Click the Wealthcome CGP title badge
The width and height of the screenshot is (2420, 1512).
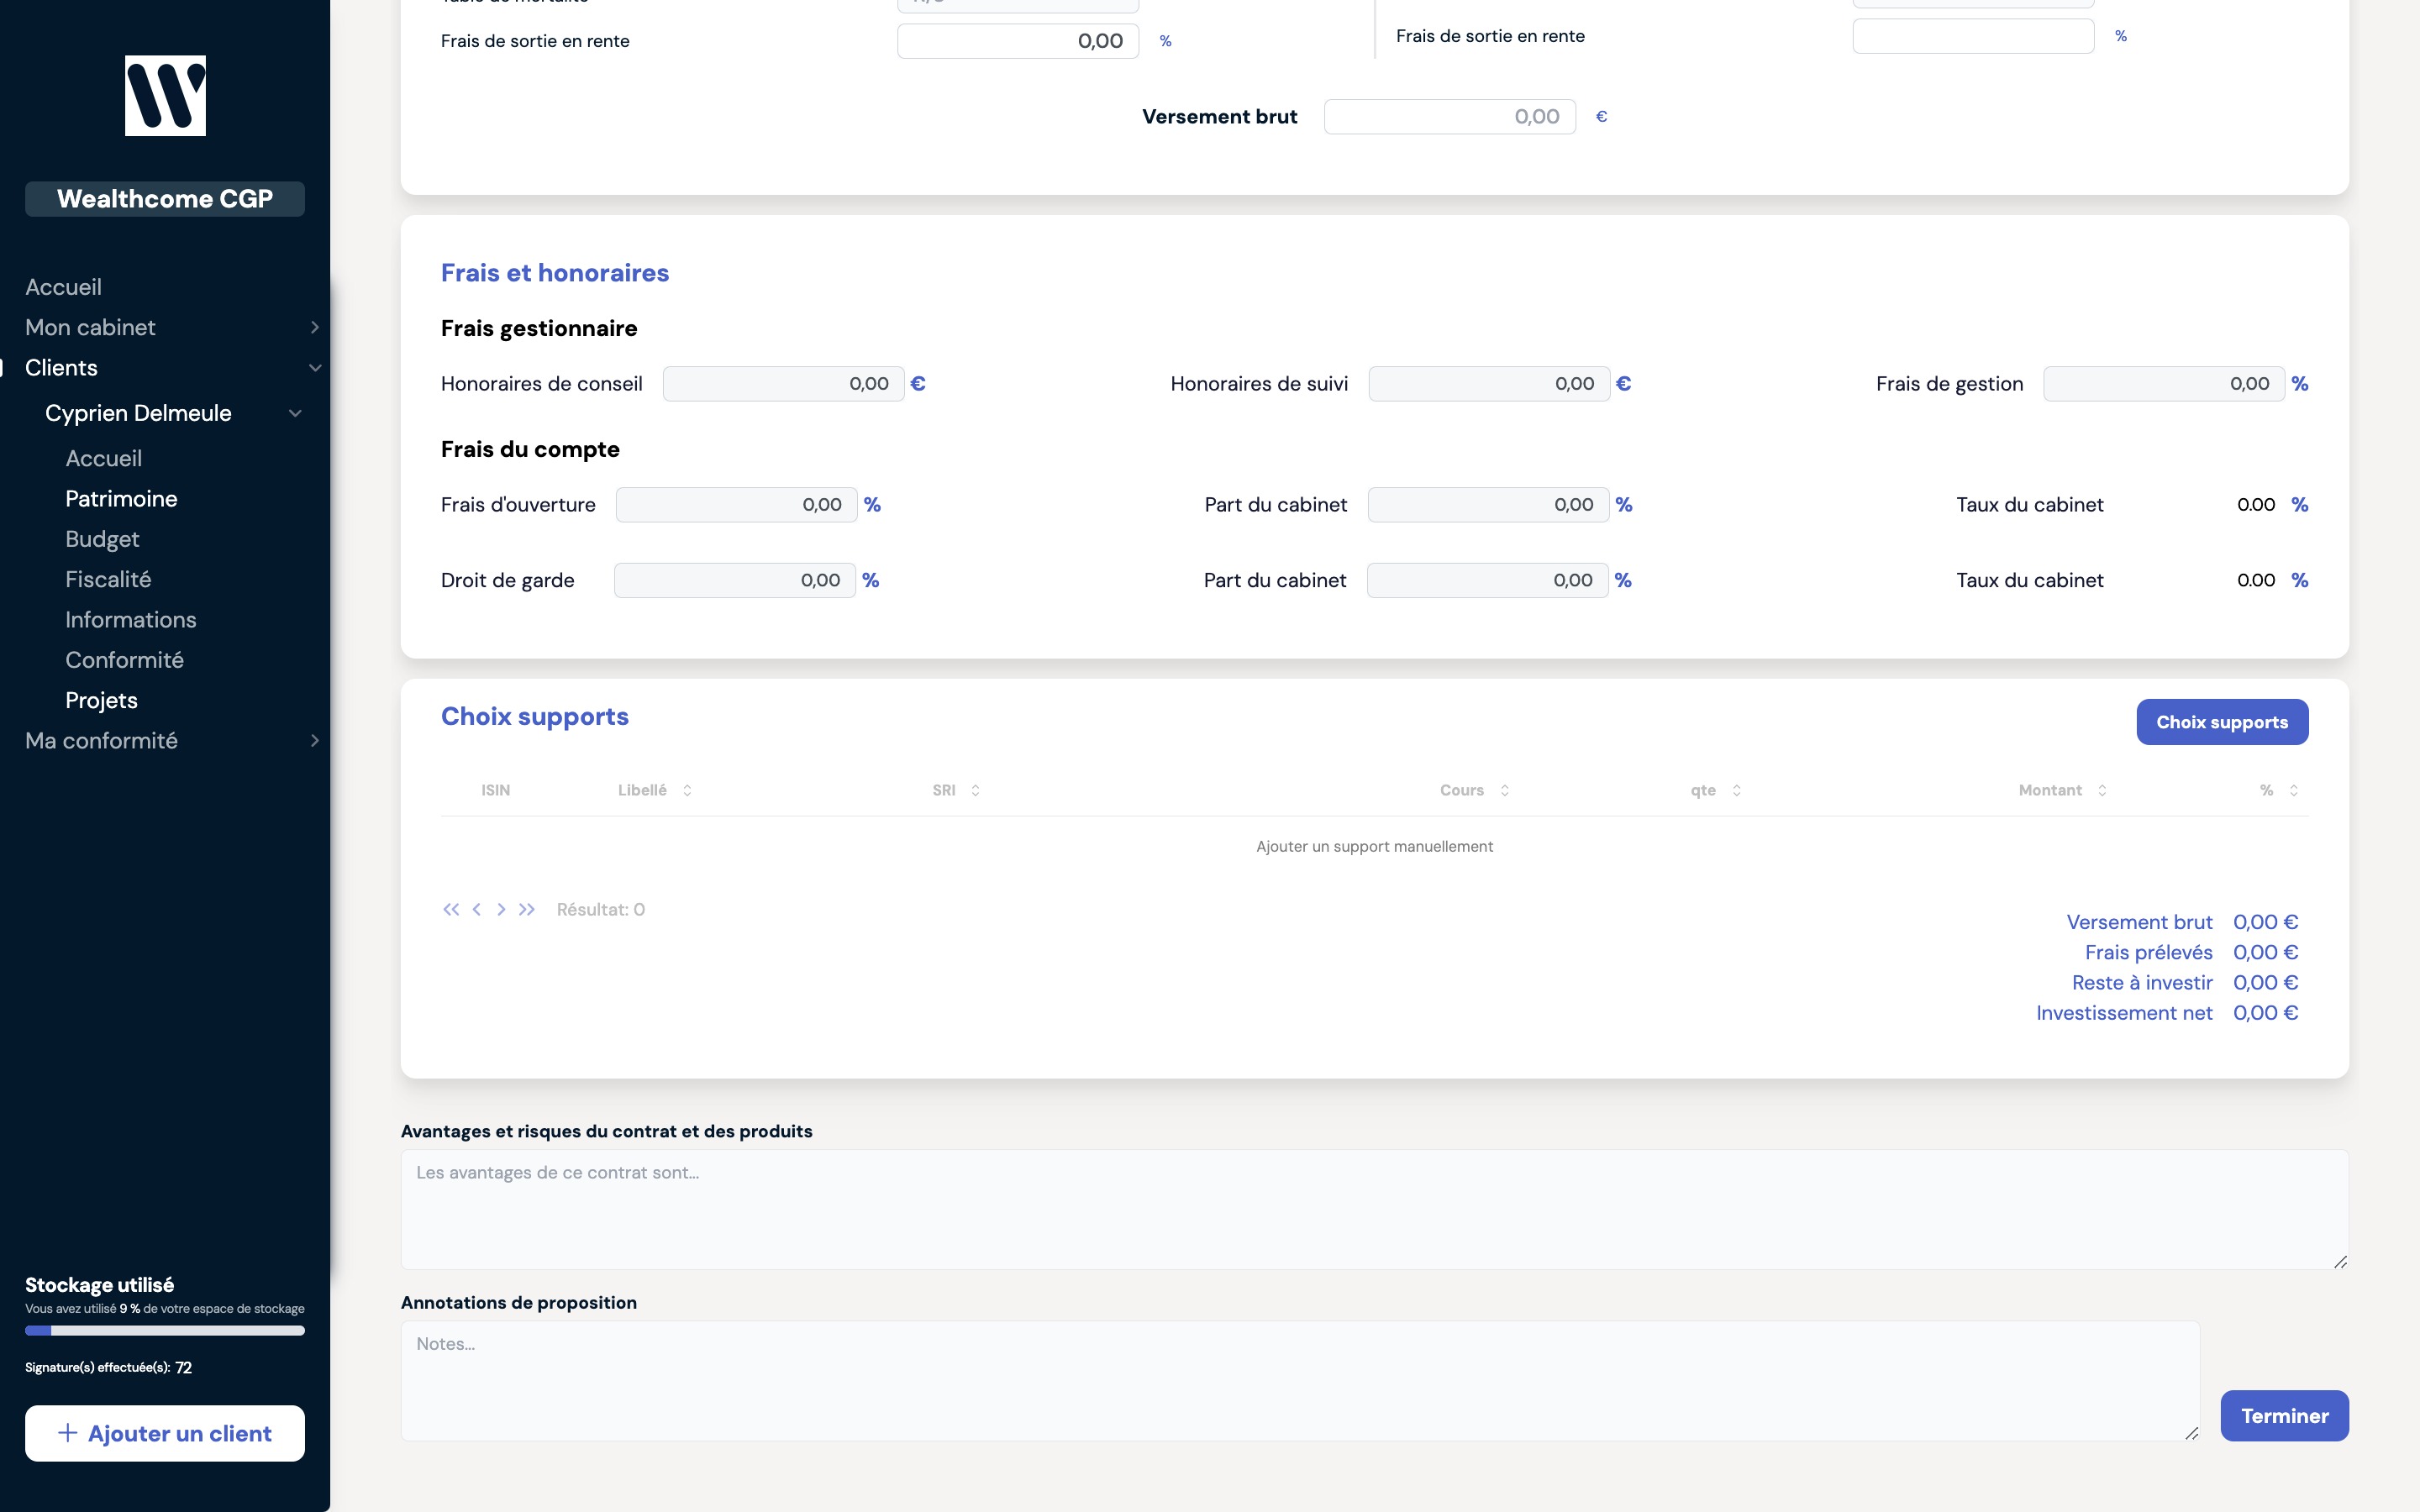165,198
